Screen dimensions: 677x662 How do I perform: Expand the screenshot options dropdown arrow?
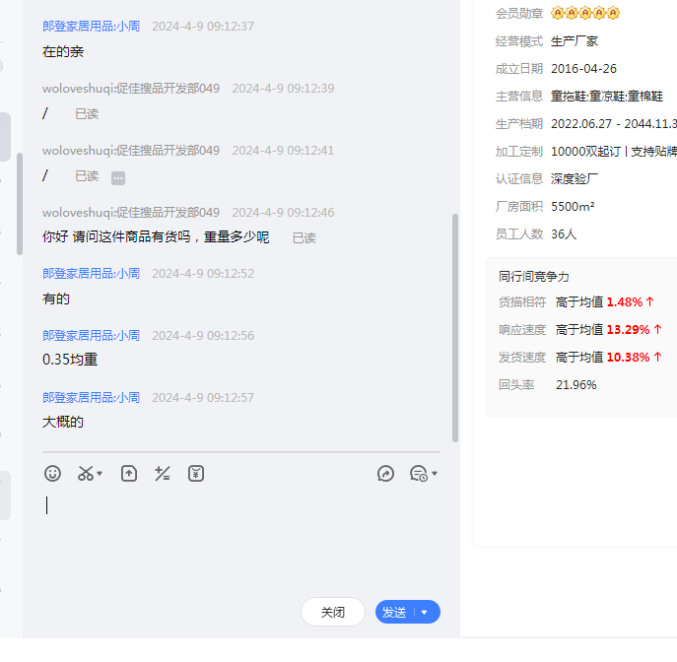pos(101,475)
